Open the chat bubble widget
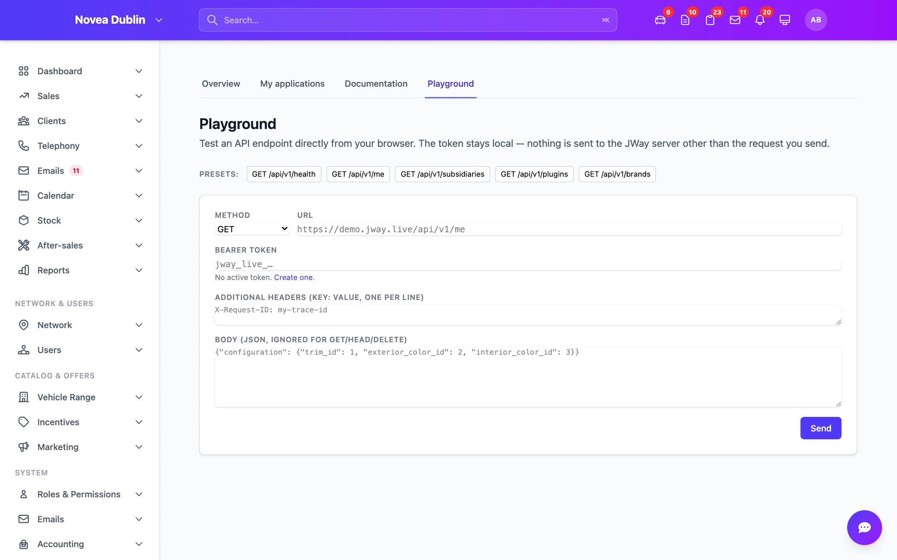The height and width of the screenshot is (560, 897). 864,527
